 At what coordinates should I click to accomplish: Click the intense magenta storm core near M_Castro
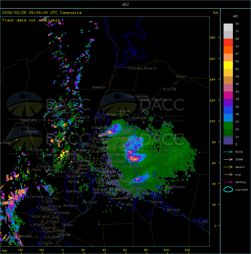(x=135, y=158)
